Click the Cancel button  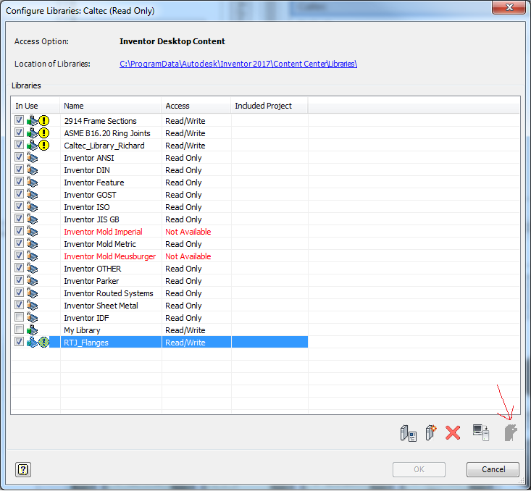point(493,469)
